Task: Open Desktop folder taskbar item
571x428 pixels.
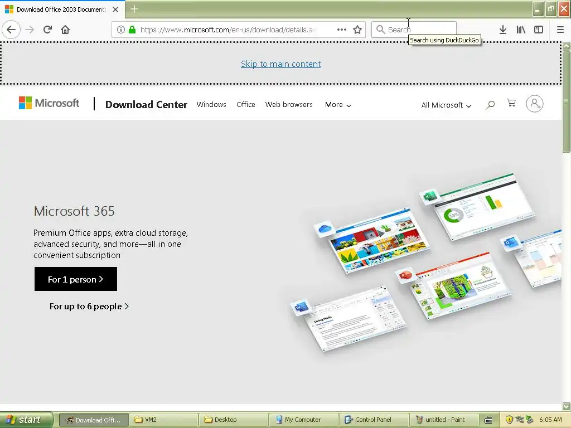Action: click(x=234, y=420)
